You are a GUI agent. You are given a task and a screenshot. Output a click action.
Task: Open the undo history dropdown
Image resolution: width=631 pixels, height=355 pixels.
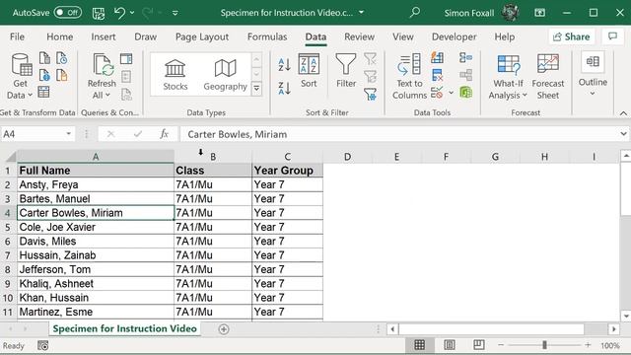point(132,13)
